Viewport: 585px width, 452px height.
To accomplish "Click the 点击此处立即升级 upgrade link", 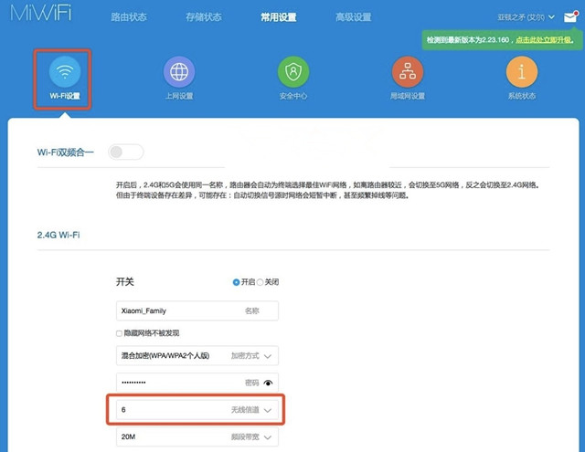I will (544, 40).
